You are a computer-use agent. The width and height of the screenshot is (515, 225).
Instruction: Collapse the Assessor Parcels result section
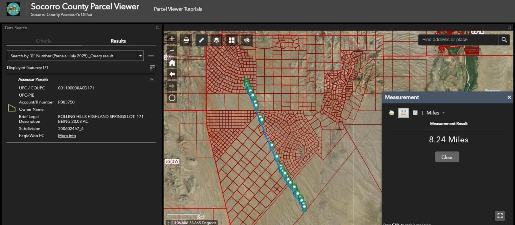coord(152,79)
